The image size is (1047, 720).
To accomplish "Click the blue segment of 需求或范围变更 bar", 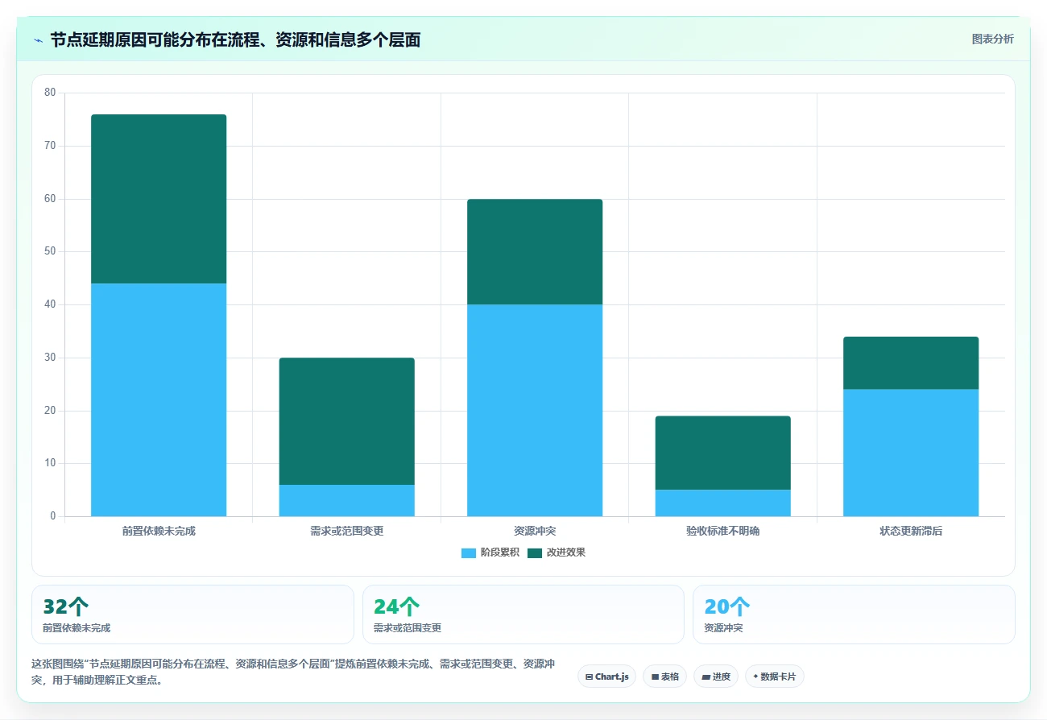I will pyautogui.click(x=346, y=500).
